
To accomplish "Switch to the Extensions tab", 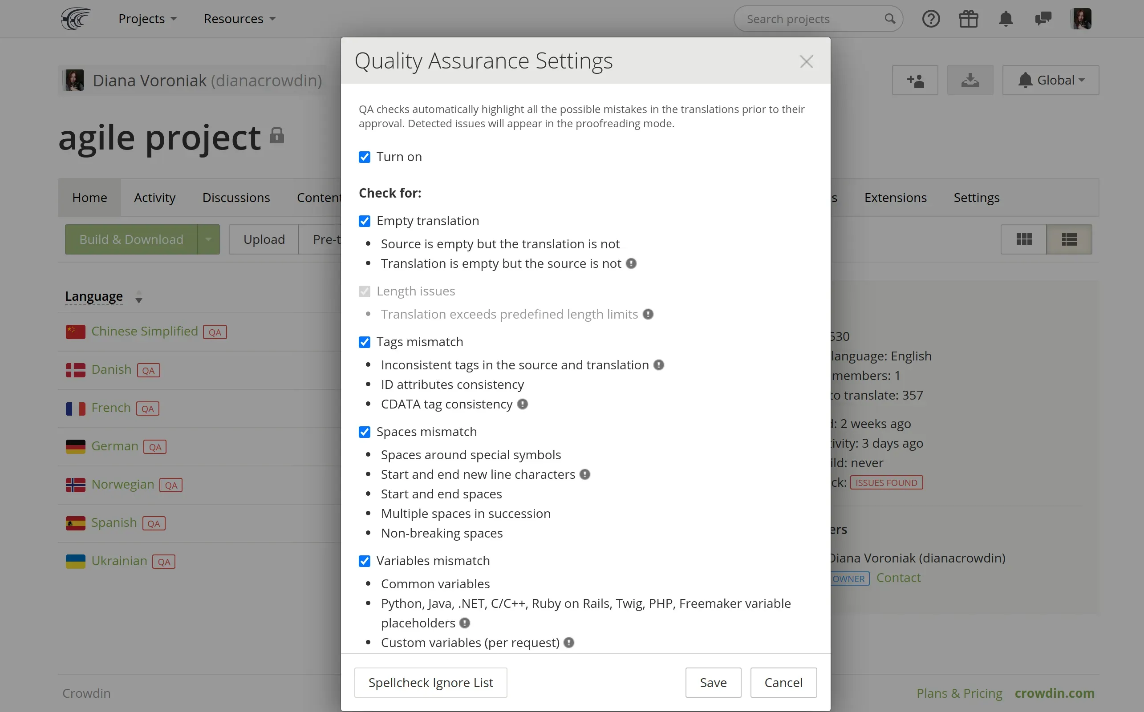I will 895,198.
